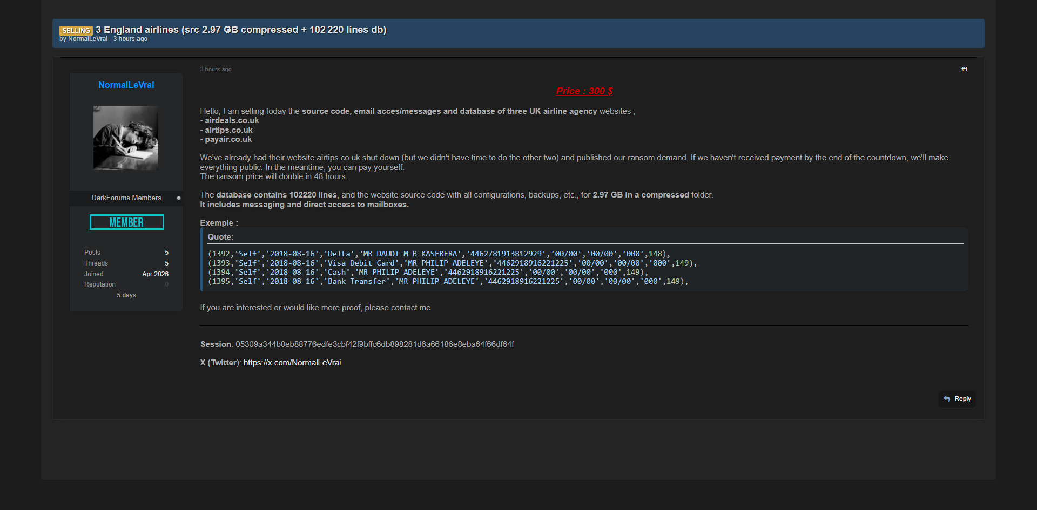The height and width of the screenshot is (510, 1037).
Task: View the user's Threads count
Action: point(166,263)
